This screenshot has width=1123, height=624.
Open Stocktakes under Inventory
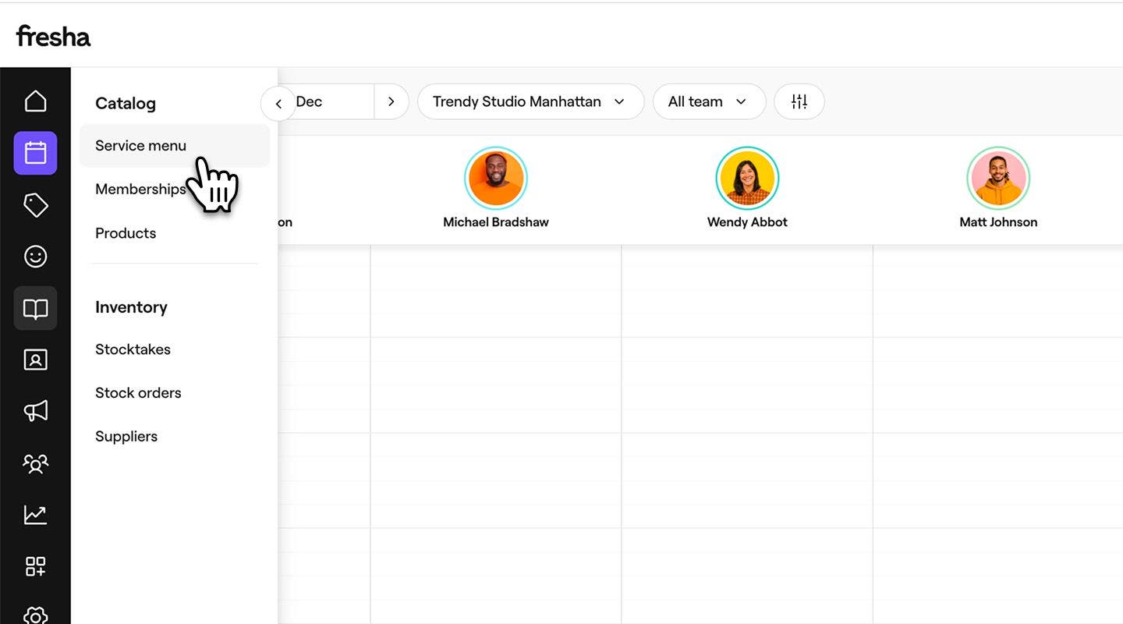(133, 349)
